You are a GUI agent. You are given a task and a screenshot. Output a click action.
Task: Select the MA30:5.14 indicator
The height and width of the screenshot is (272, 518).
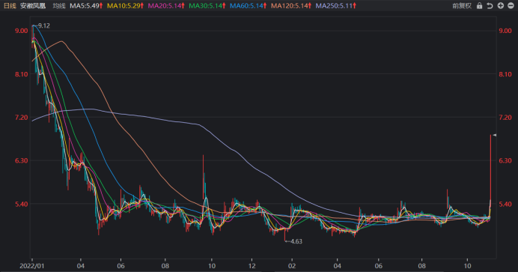207,5
